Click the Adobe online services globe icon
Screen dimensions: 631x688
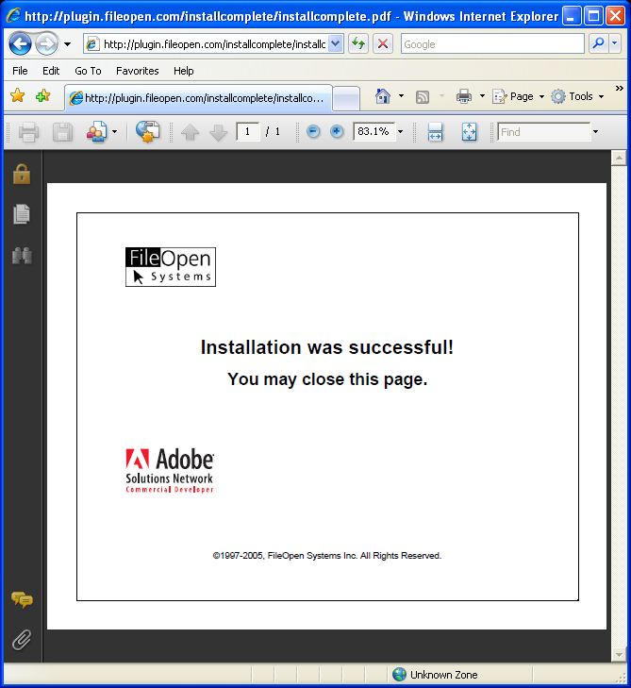click(148, 131)
